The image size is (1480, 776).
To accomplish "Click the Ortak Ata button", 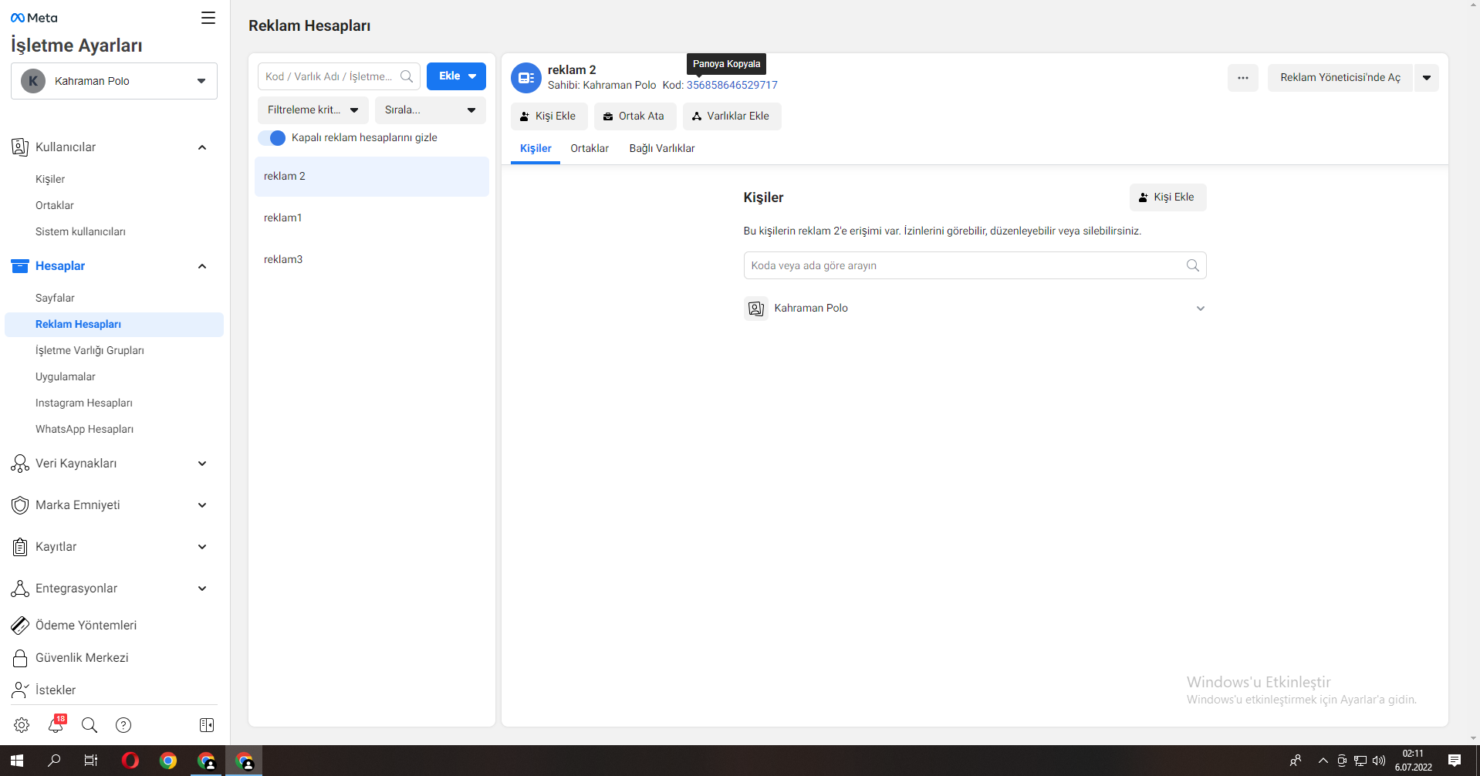I will (635, 116).
